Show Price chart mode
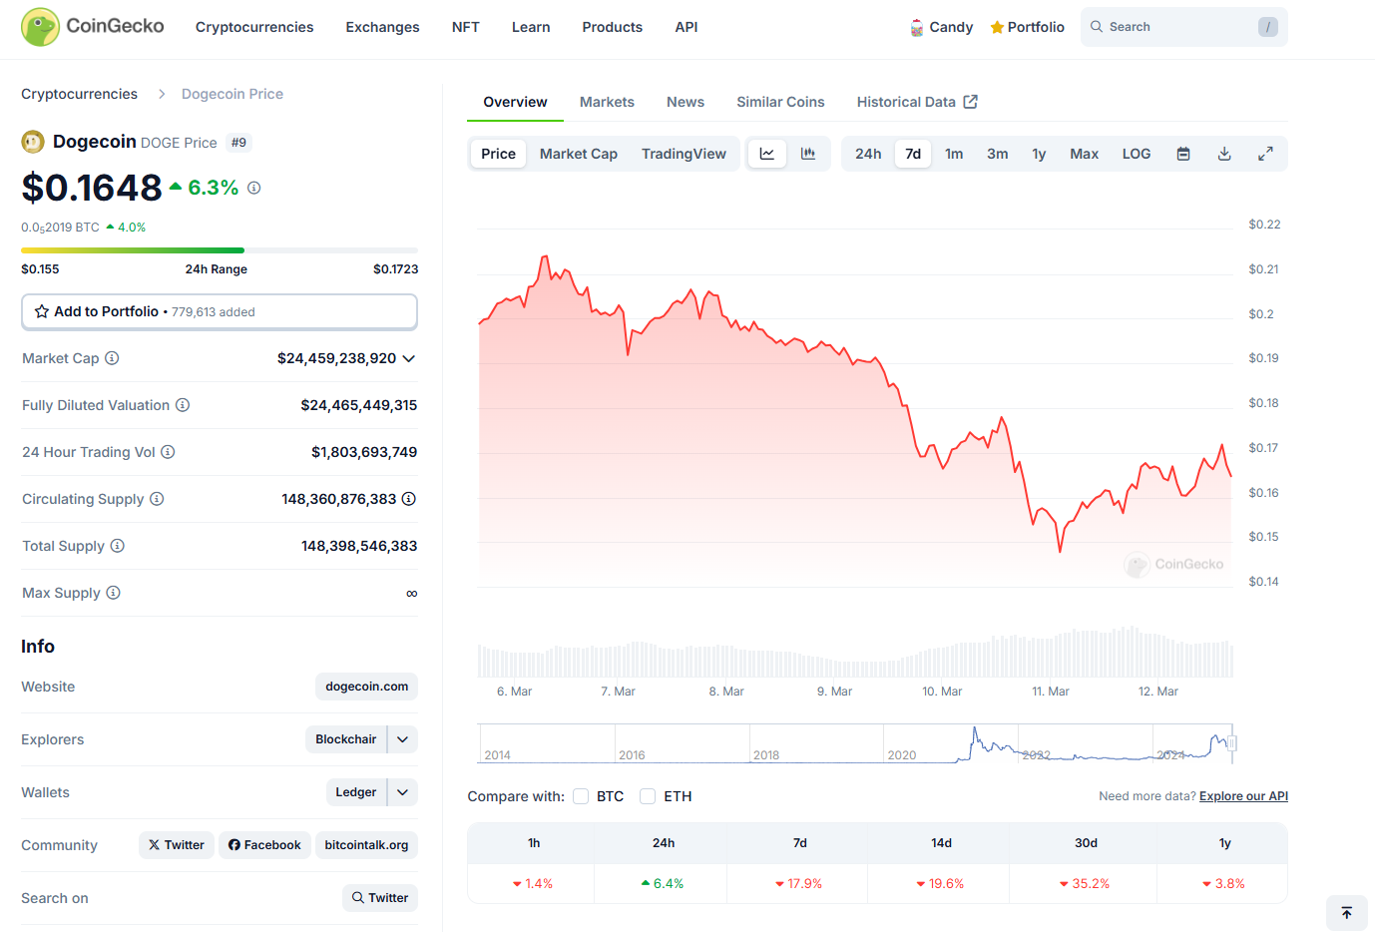 coord(499,154)
